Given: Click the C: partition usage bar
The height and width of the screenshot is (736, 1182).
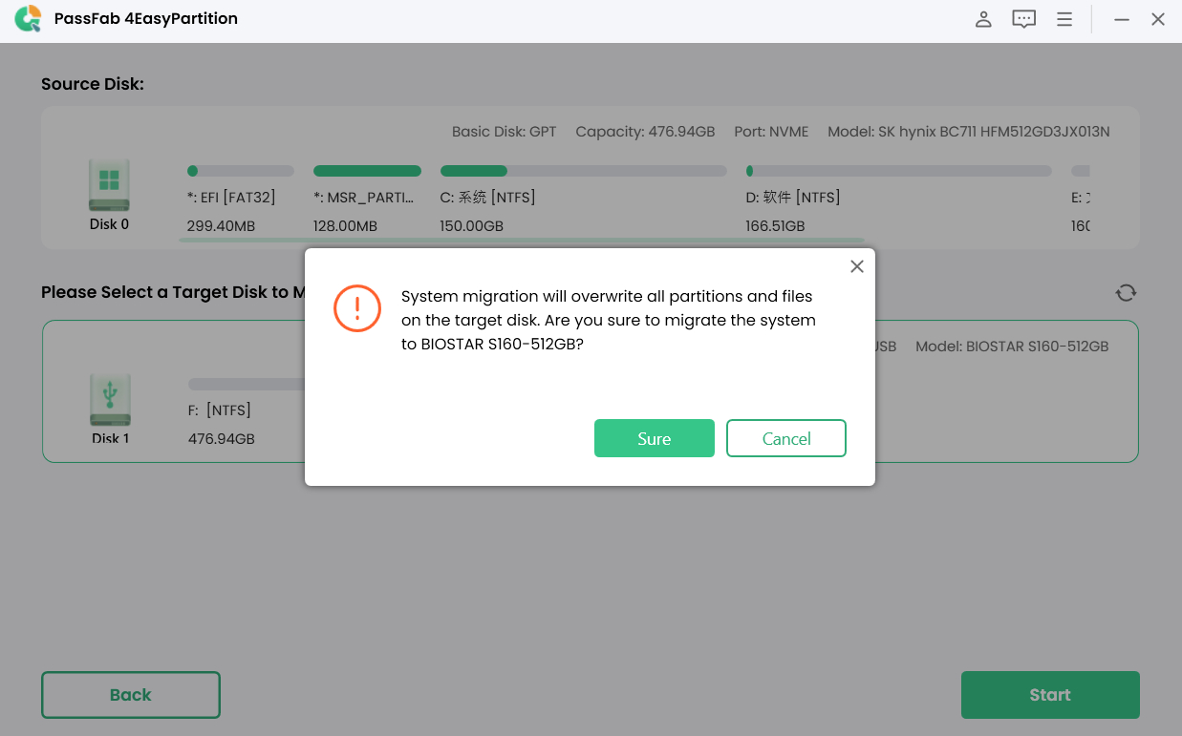Looking at the screenshot, I should tap(581, 171).
